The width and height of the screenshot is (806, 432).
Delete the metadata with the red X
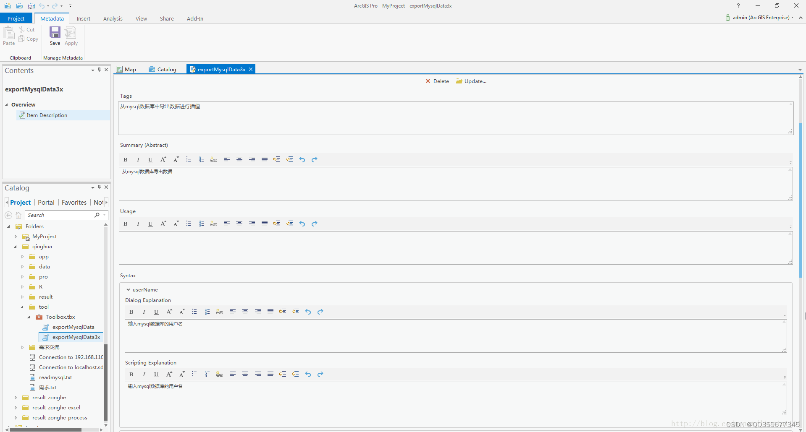(x=437, y=81)
